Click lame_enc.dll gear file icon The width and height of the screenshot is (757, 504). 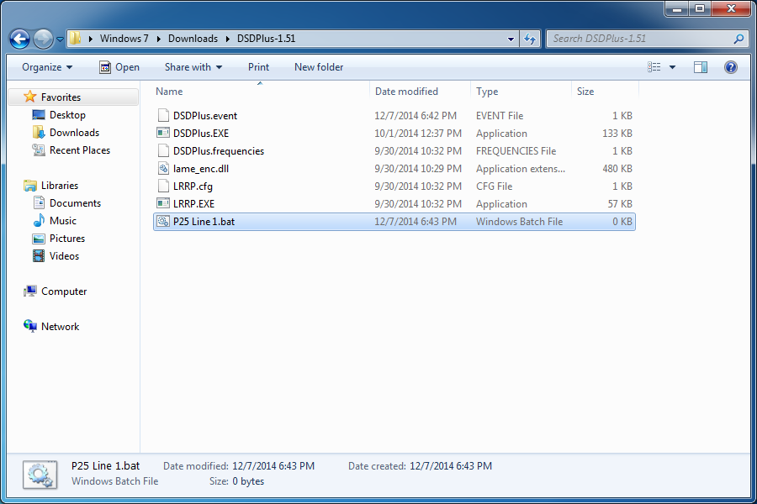click(163, 168)
